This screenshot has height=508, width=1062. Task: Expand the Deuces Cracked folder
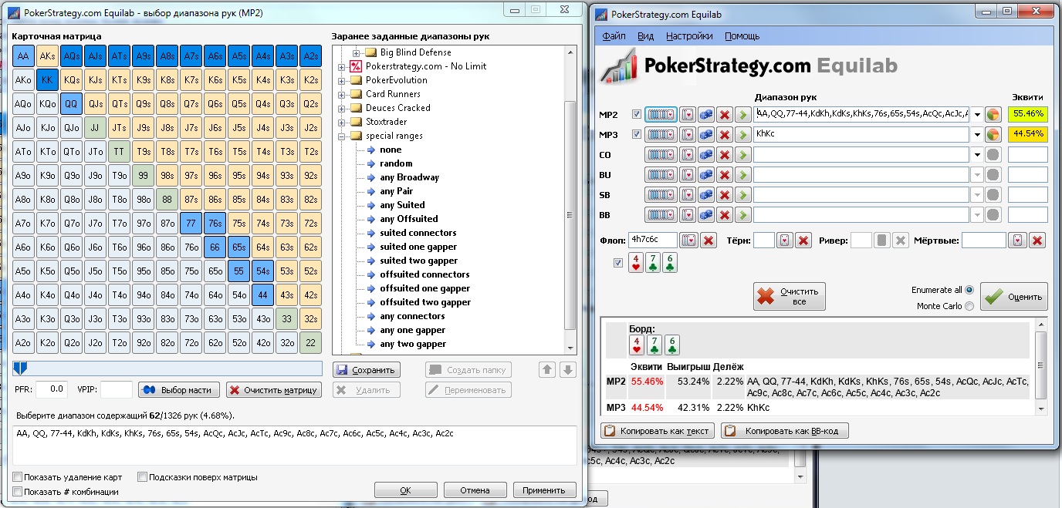tap(342, 108)
